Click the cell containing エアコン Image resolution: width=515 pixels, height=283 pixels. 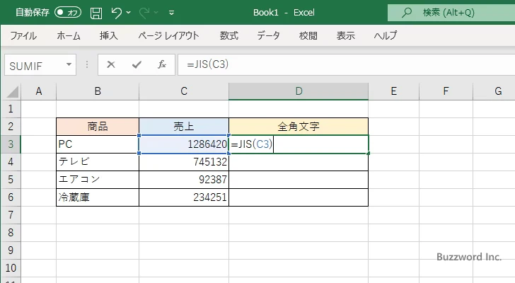coord(98,180)
